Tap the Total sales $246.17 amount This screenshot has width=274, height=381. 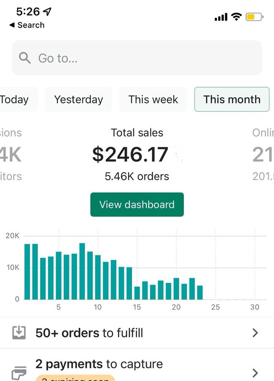[x=130, y=155]
